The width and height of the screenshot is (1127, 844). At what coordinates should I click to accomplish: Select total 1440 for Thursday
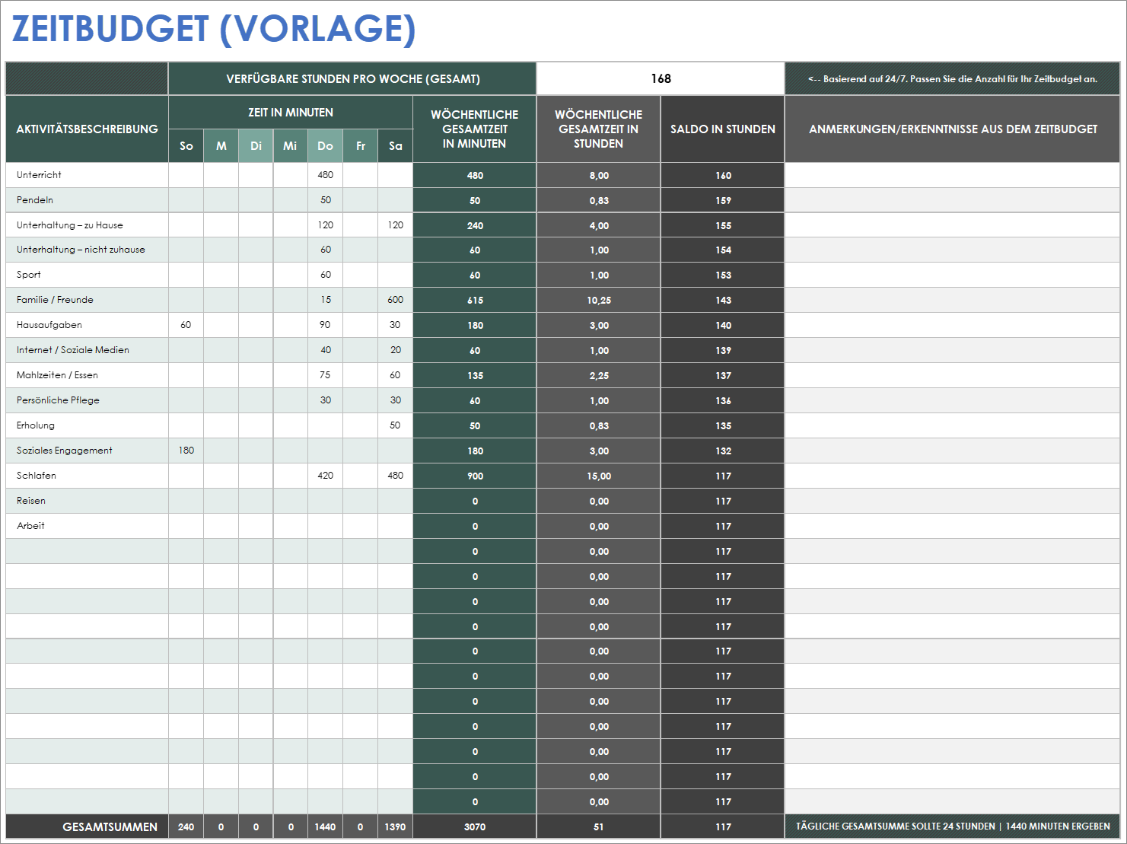(x=325, y=826)
